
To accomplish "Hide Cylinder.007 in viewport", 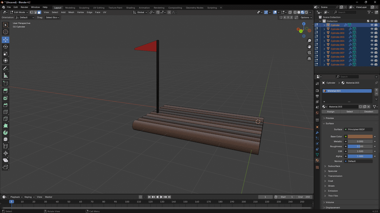I will (372, 53).
